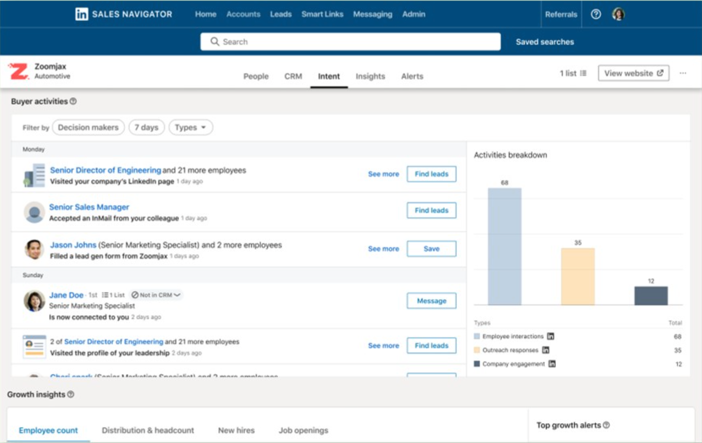The image size is (702, 443).
Task: Click the Company engagement legend color swatch
Action: coord(477,364)
